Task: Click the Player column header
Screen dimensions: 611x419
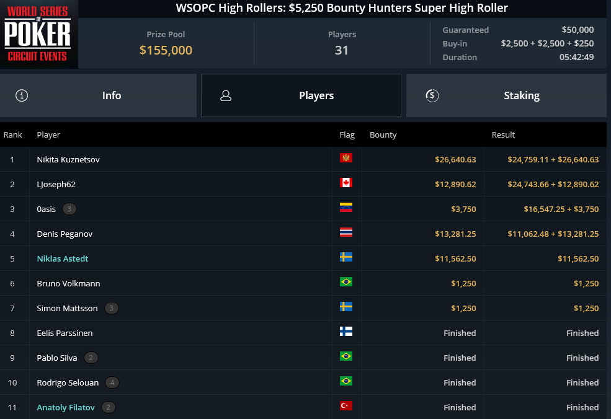Action: [48, 135]
